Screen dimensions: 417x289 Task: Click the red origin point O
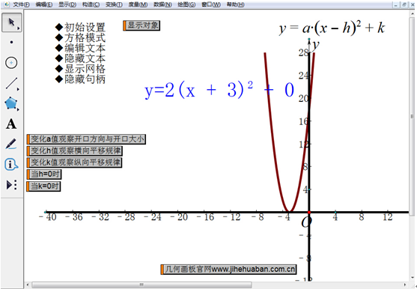point(309,213)
